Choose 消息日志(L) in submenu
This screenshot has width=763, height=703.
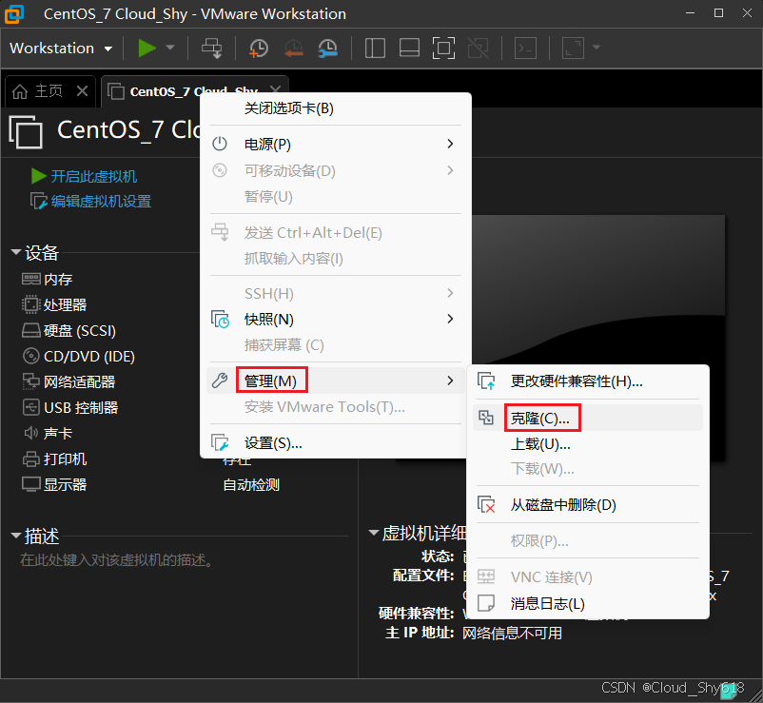[547, 604]
